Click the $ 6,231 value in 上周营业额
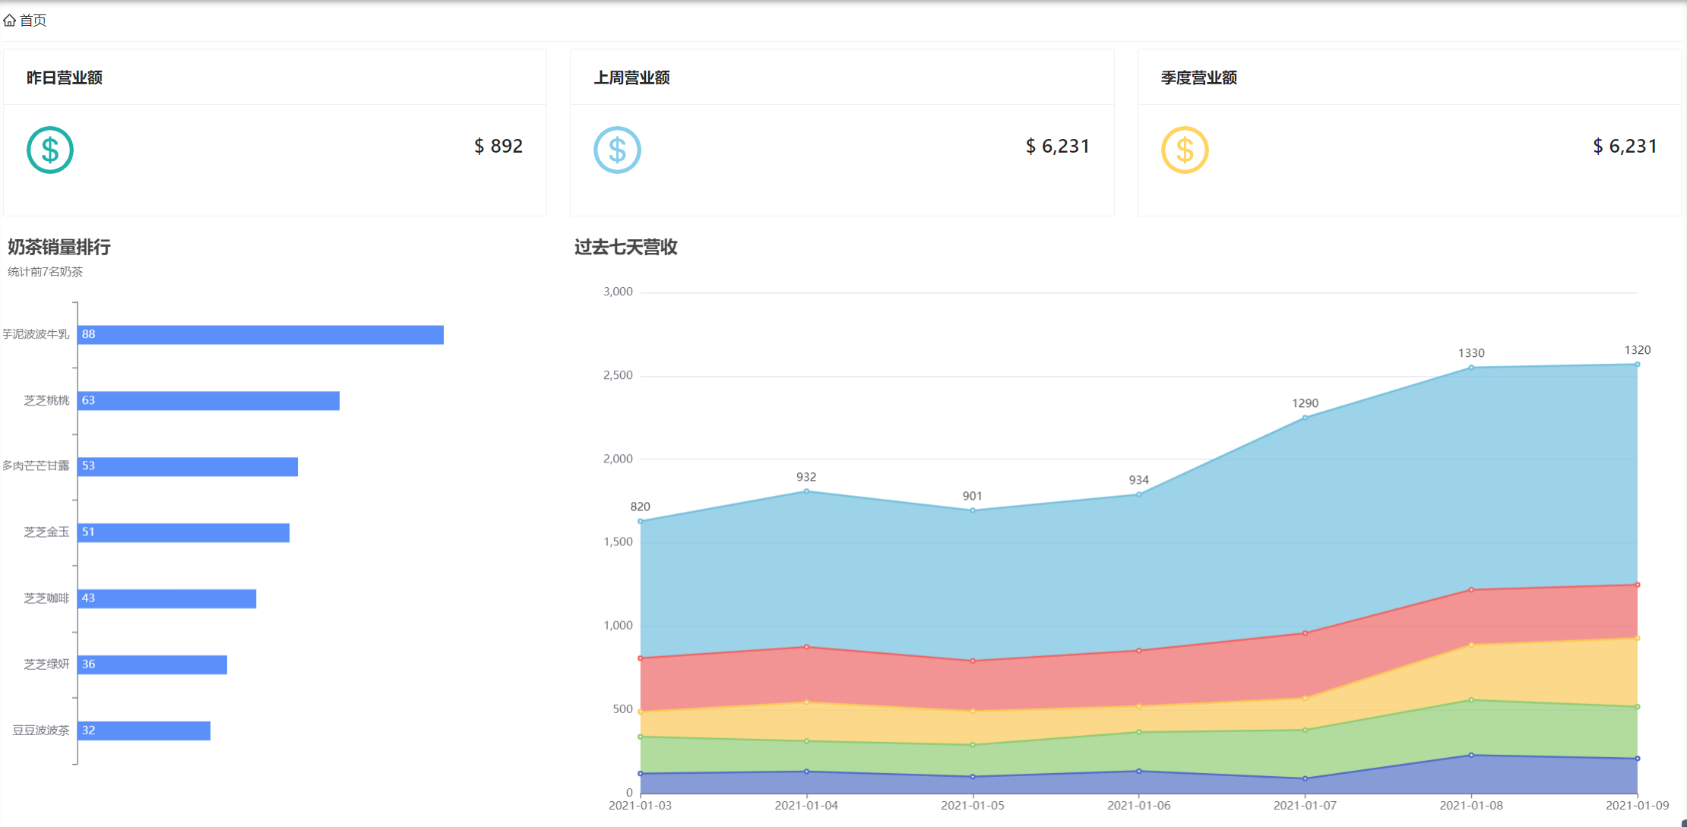 pyautogui.click(x=1058, y=146)
